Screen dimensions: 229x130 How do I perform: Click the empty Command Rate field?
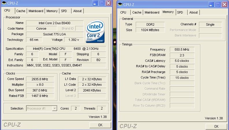[182, 89]
